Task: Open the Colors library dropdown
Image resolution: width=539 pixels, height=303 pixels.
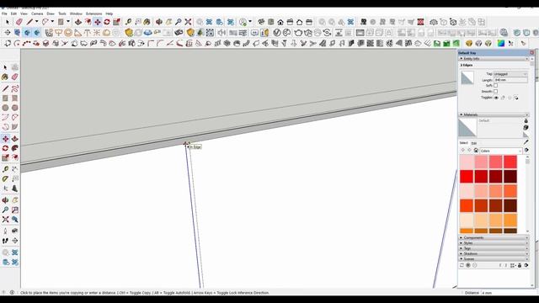Action: 501,151
